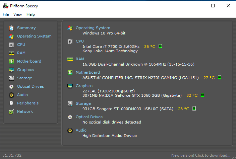Click the CPU heading link in summary
236x159 pixels.
tap(80, 41)
